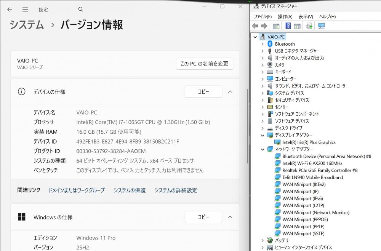Click システム in the breadcrumb header
This screenshot has height=251, width=381.
(x=27, y=25)
